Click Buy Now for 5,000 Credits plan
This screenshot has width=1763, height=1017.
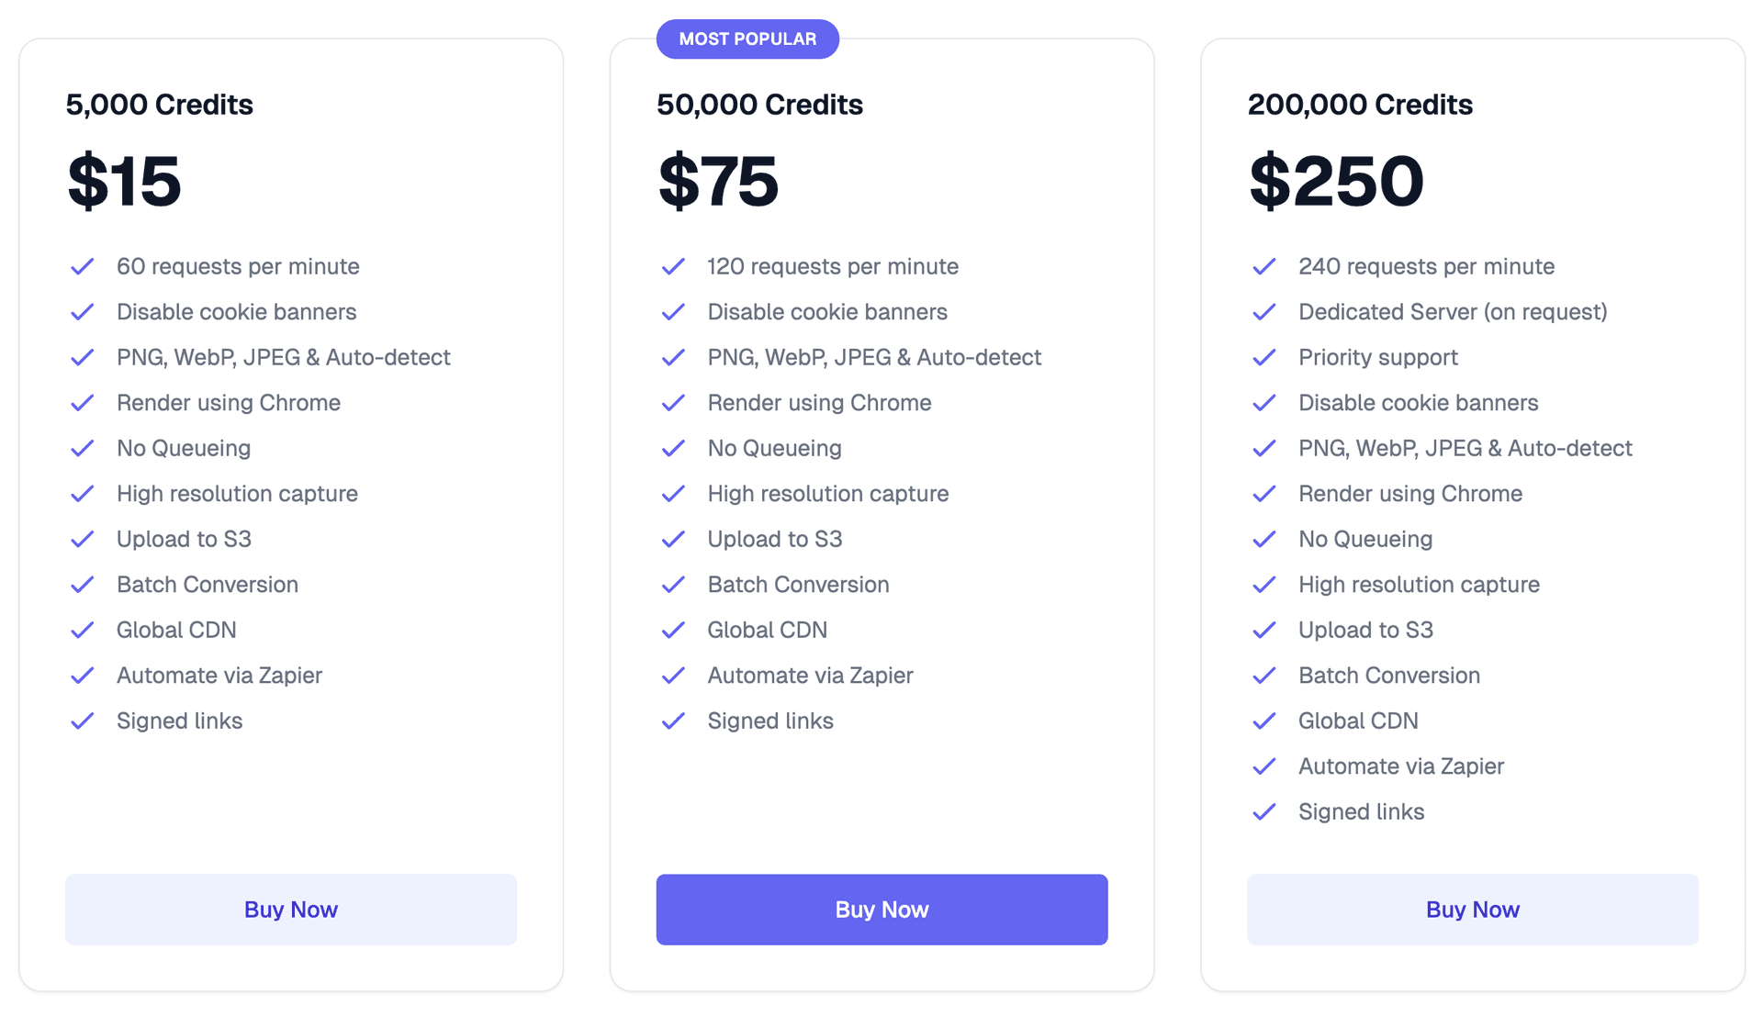coord(290,909)
